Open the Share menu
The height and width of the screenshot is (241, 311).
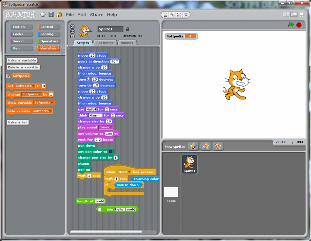point(96,14)
